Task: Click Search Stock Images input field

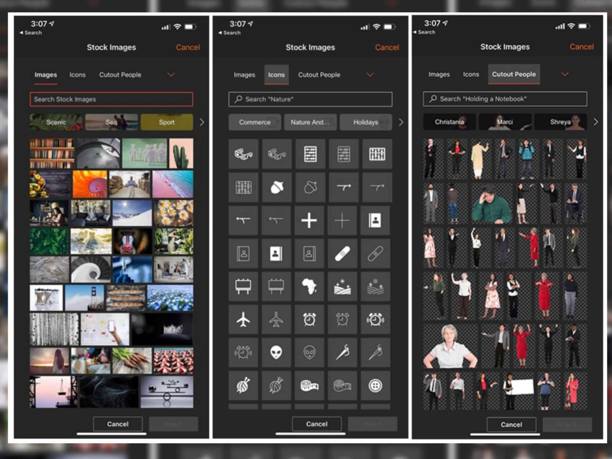Action: coord(112,99)
